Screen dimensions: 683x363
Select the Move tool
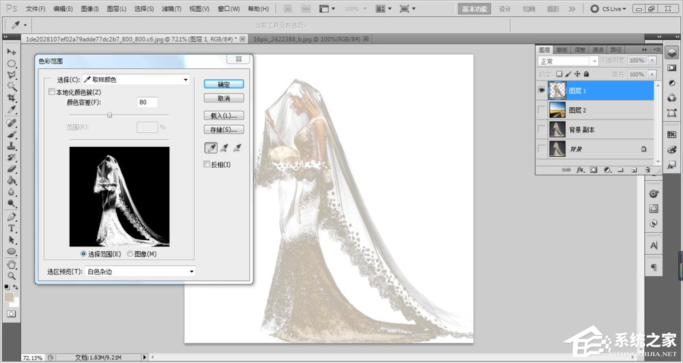click(11, 52)
